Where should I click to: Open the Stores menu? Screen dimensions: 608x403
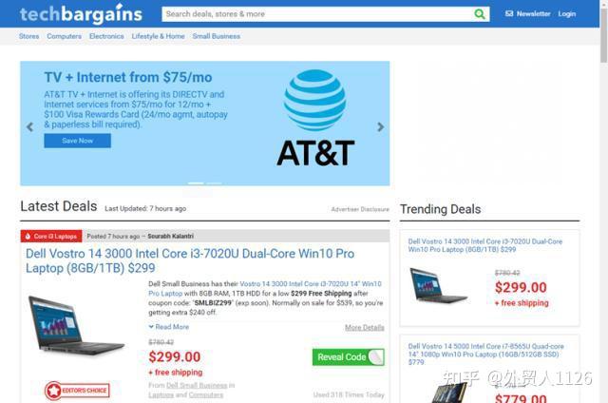(29, 36)
